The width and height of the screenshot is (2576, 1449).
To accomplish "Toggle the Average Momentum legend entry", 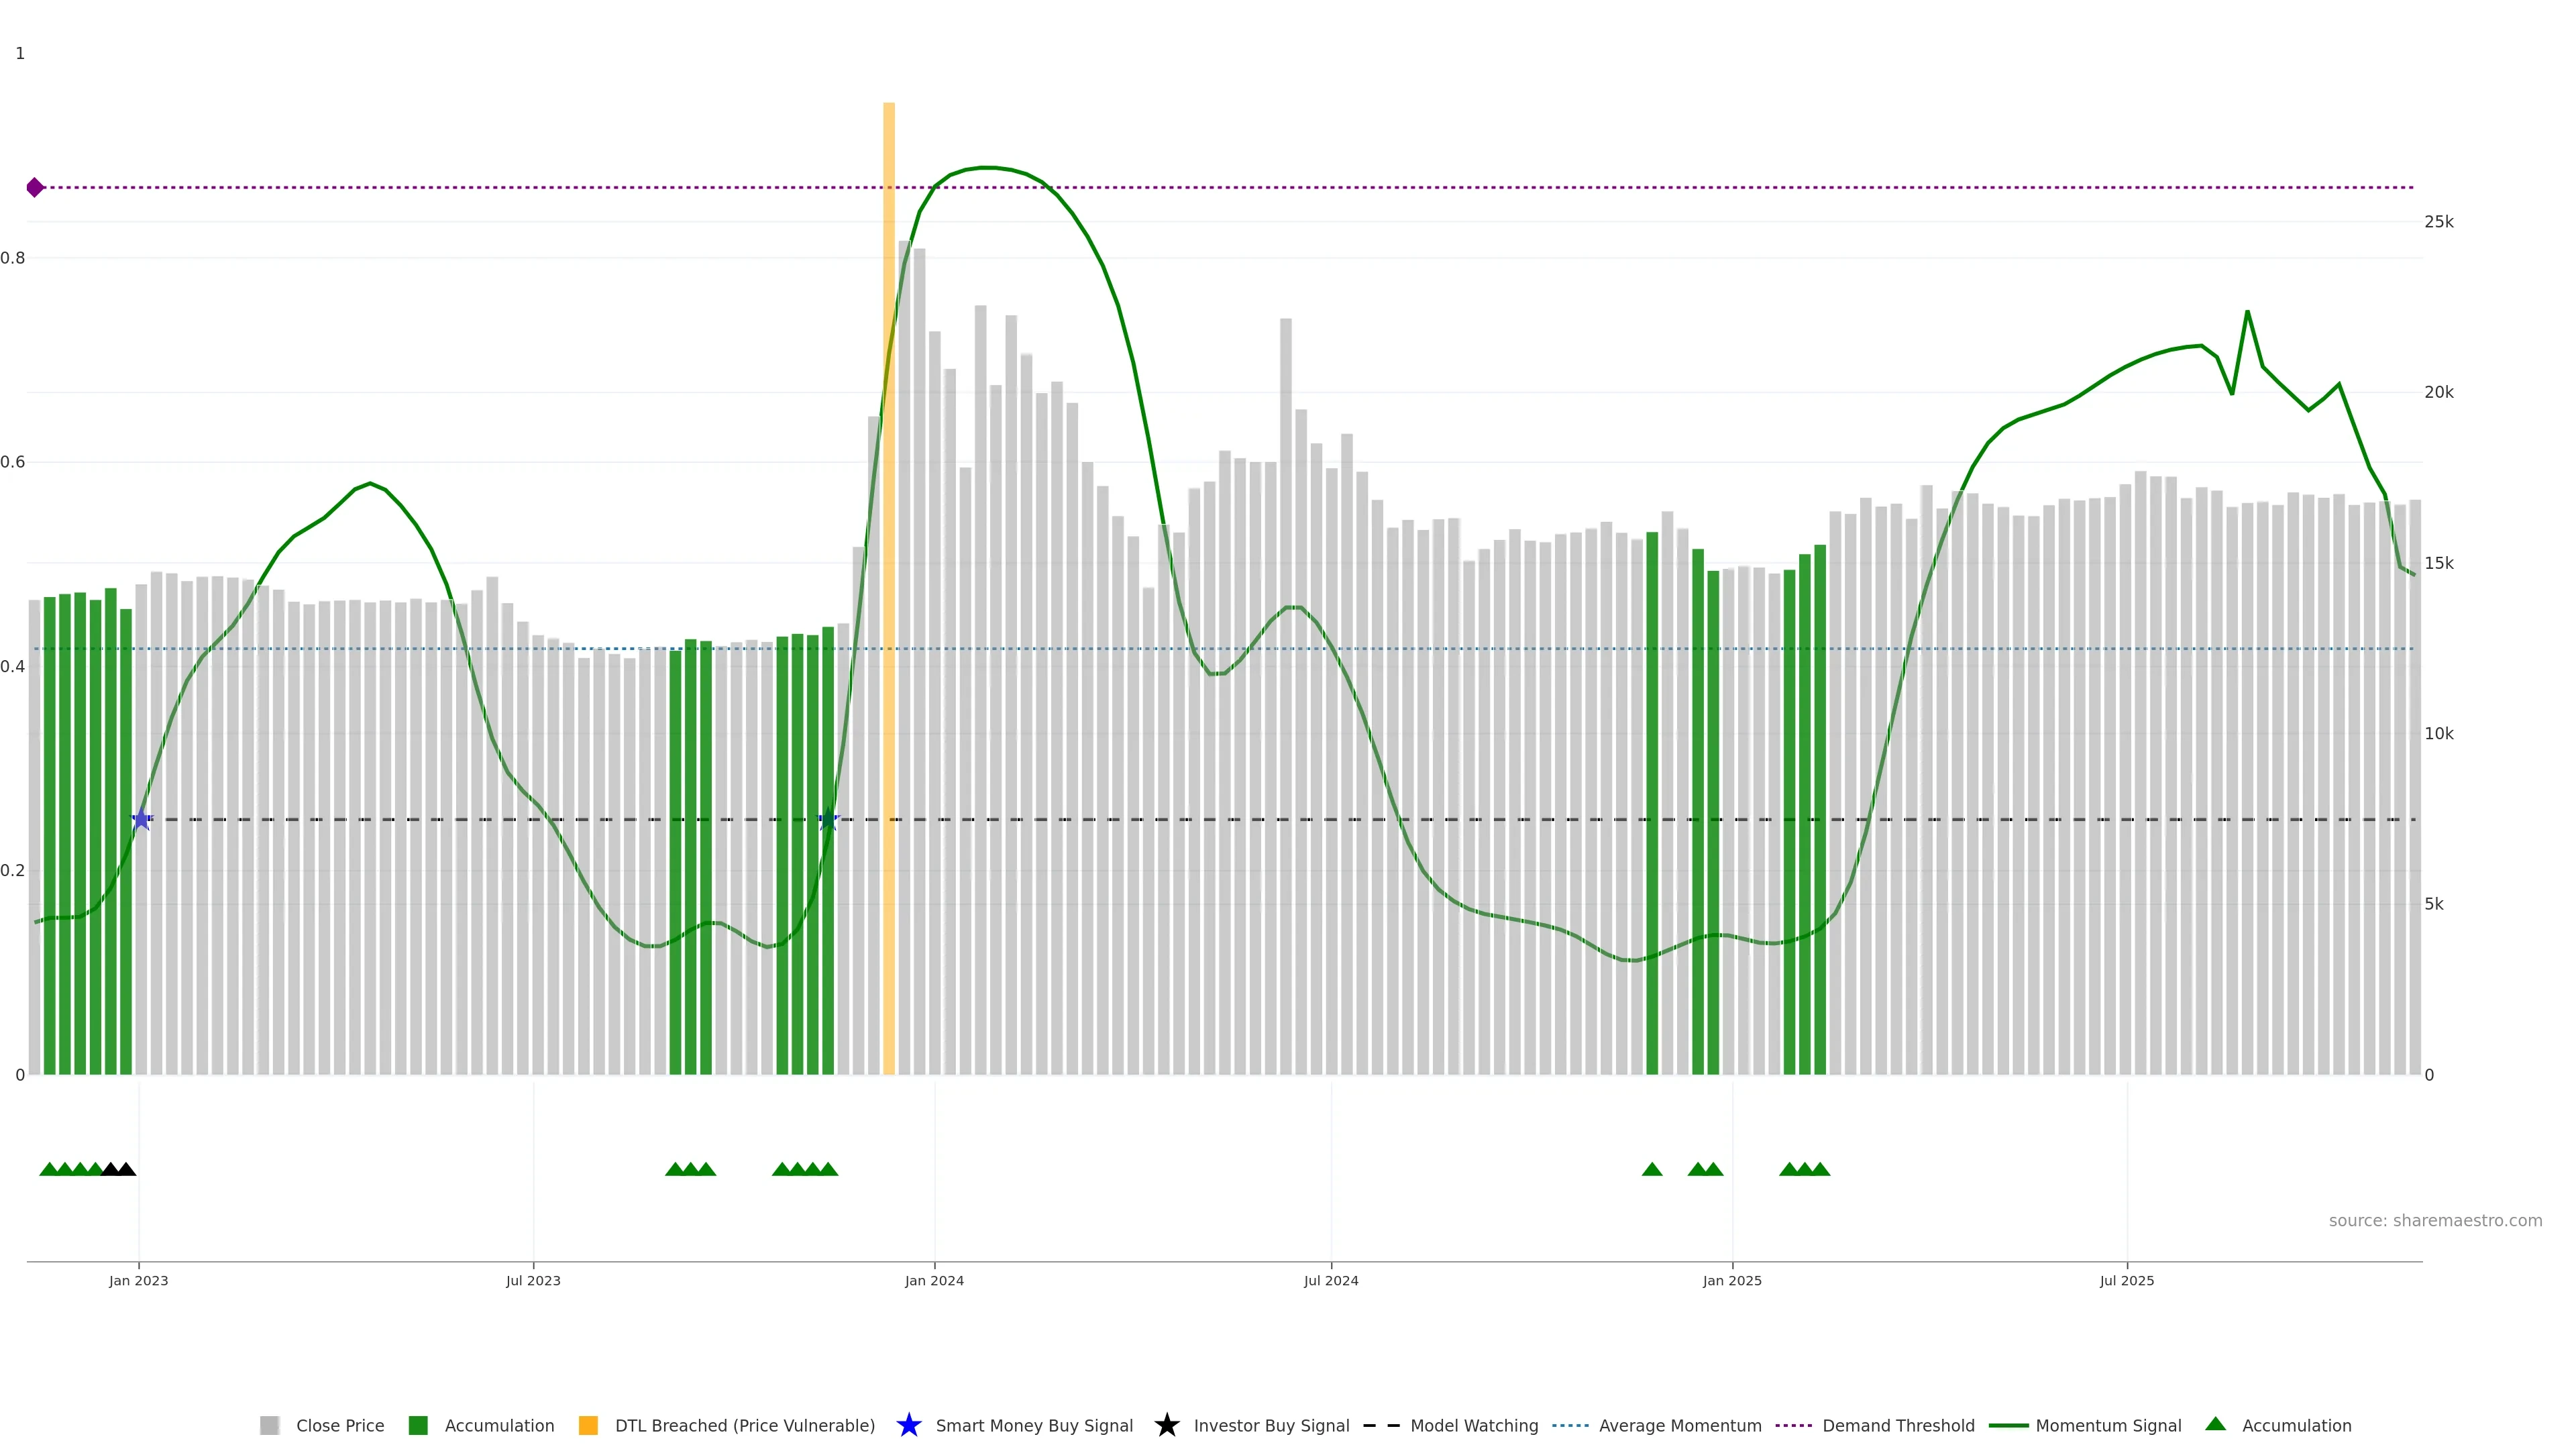I will tap(1679, 1425).
